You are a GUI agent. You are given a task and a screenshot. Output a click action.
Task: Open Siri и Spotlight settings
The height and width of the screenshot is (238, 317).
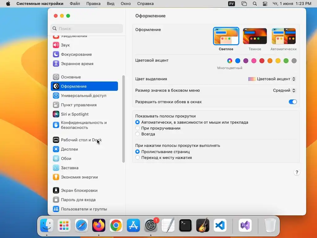click(84, 114)
